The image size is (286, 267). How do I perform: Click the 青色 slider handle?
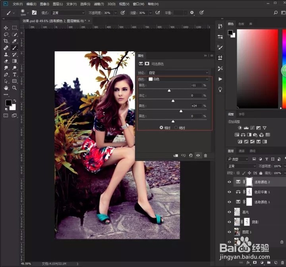pos(169,91)
